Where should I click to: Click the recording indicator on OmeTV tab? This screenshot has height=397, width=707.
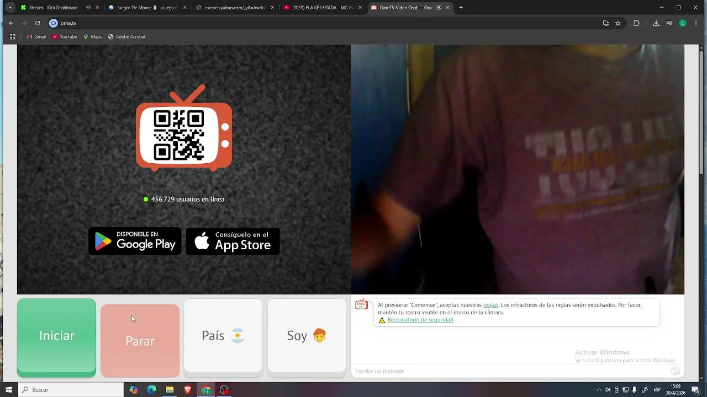pos(439,8)
